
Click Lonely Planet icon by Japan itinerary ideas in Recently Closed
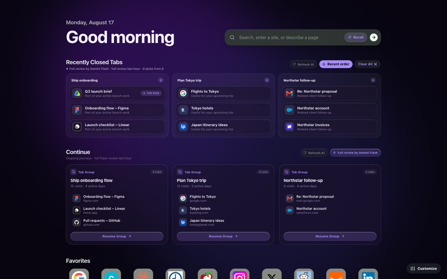[x=183, y=127]
